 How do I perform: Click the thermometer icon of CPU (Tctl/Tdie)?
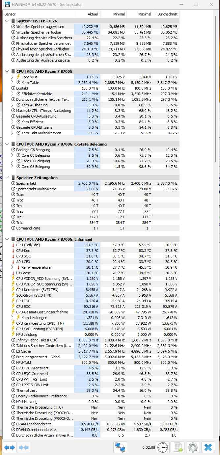coord(13,245)
